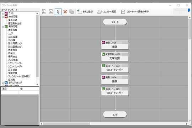Select エッジ幅 tree item
The width and height of the screenshot is (192, 128).
(x=12, y=40)
